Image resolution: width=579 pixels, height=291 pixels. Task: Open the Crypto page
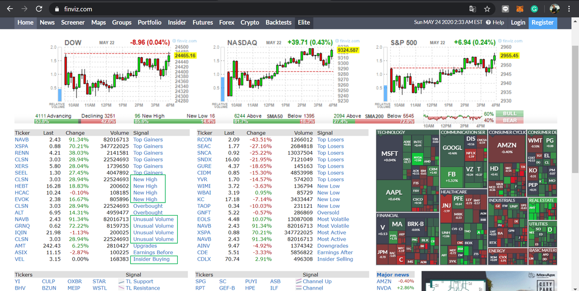point(250,23)
